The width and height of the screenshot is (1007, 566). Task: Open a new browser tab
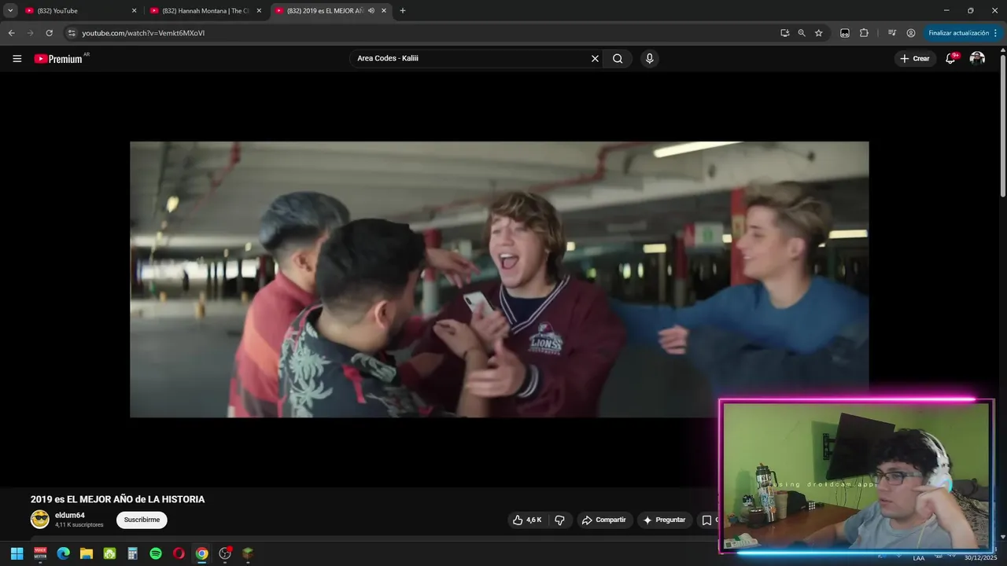[x=403, y=11]
